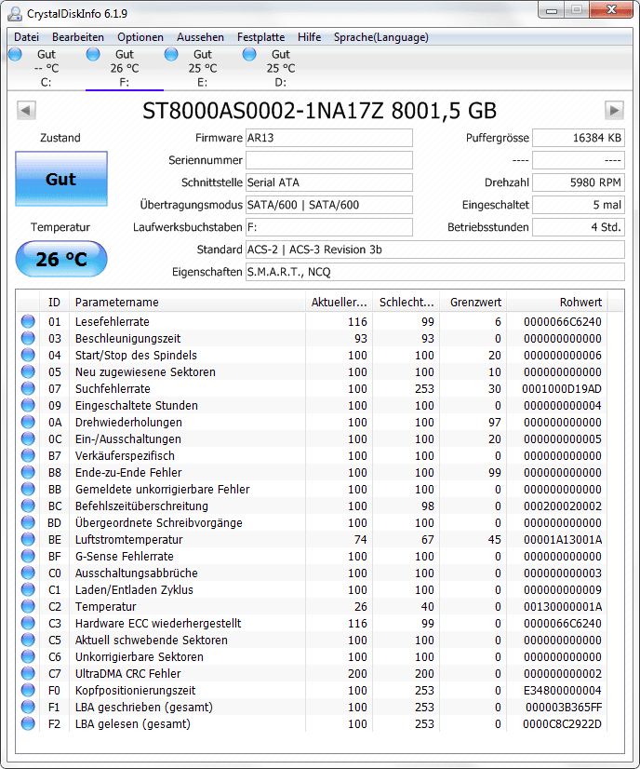Click the Eingeschaltet value 5 mal

(579, 205)
